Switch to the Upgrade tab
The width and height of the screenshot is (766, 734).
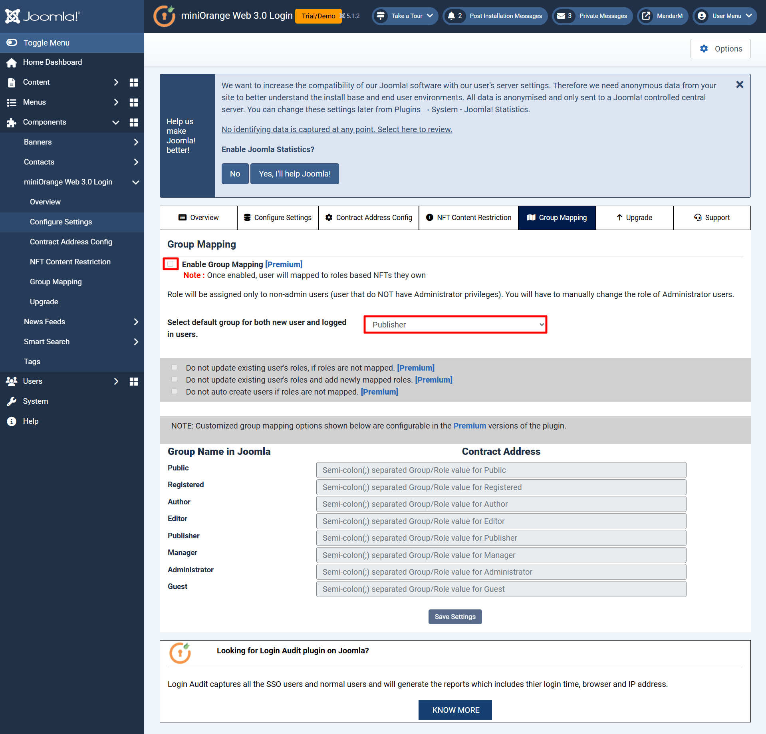(x=635, y=218)
